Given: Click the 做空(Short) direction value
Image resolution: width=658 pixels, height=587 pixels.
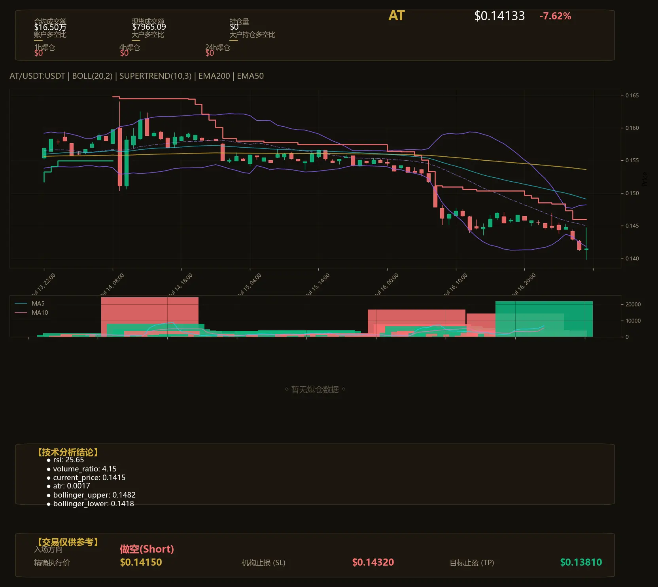Looking at the screenshot, I should 147,549.
